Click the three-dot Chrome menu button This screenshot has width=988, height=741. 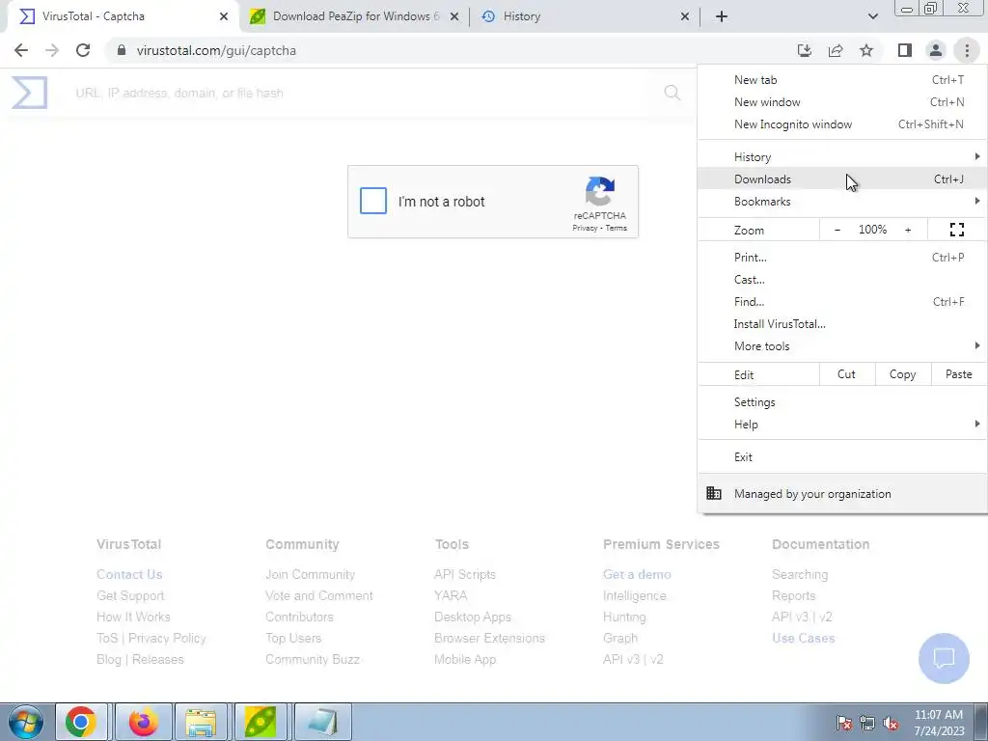click(x=967, y=50)
